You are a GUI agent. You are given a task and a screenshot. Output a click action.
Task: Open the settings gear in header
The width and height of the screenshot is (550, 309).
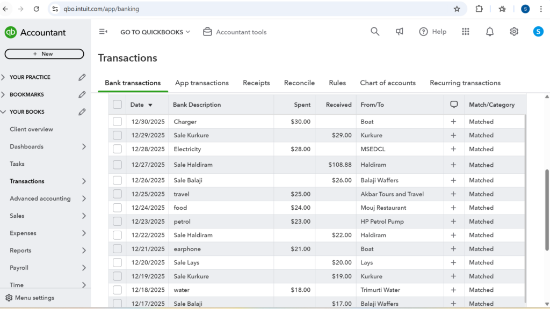click(514, 32)
